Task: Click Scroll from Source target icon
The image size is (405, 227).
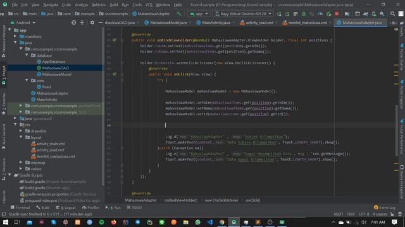Action: tap(73, 23)
